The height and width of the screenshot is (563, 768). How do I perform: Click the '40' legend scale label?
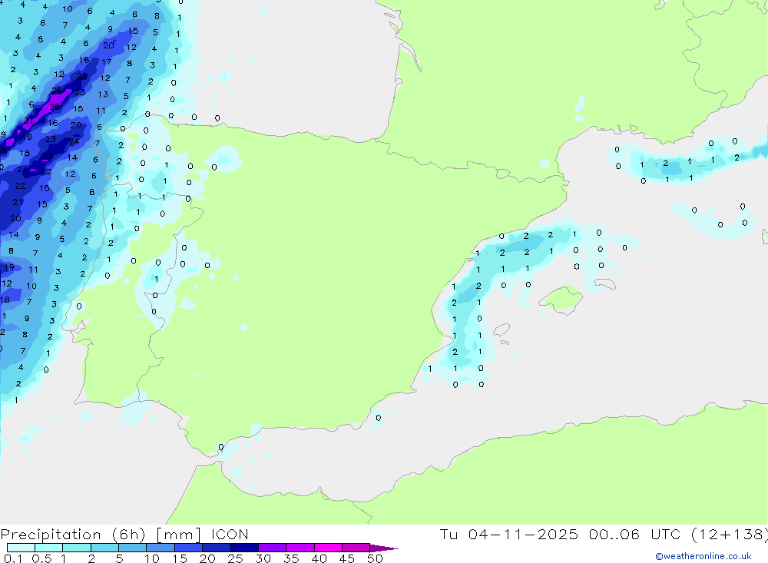coord(319,558)
